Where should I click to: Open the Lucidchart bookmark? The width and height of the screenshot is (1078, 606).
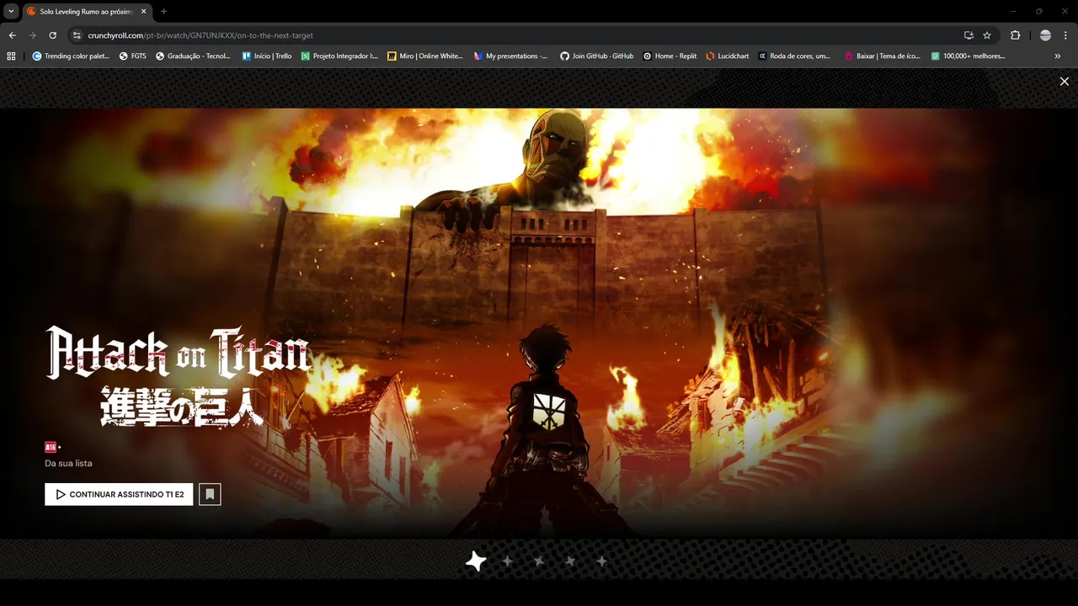click(x=727, y=56)
